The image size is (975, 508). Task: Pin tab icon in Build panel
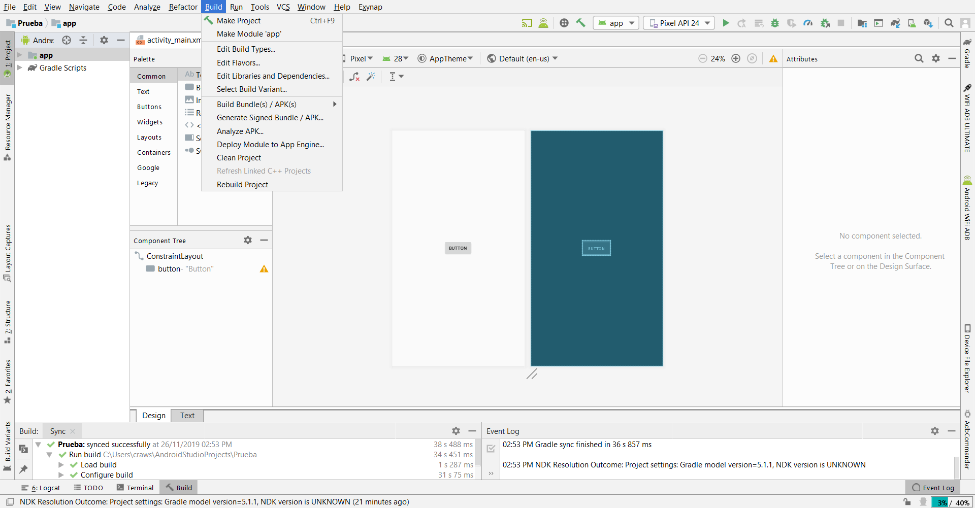[x=23, y=469]
